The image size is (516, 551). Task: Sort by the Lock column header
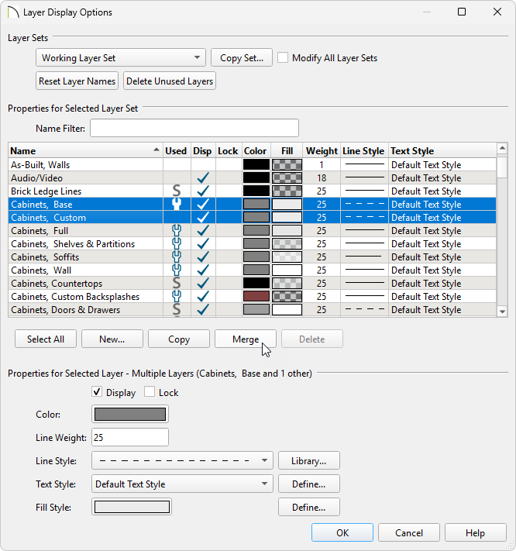coord(228,151)
